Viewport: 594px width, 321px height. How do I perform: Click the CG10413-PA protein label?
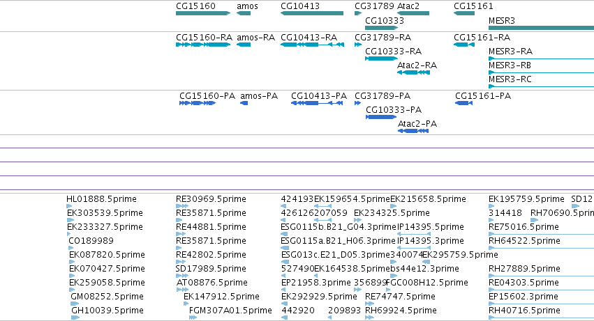319,96
